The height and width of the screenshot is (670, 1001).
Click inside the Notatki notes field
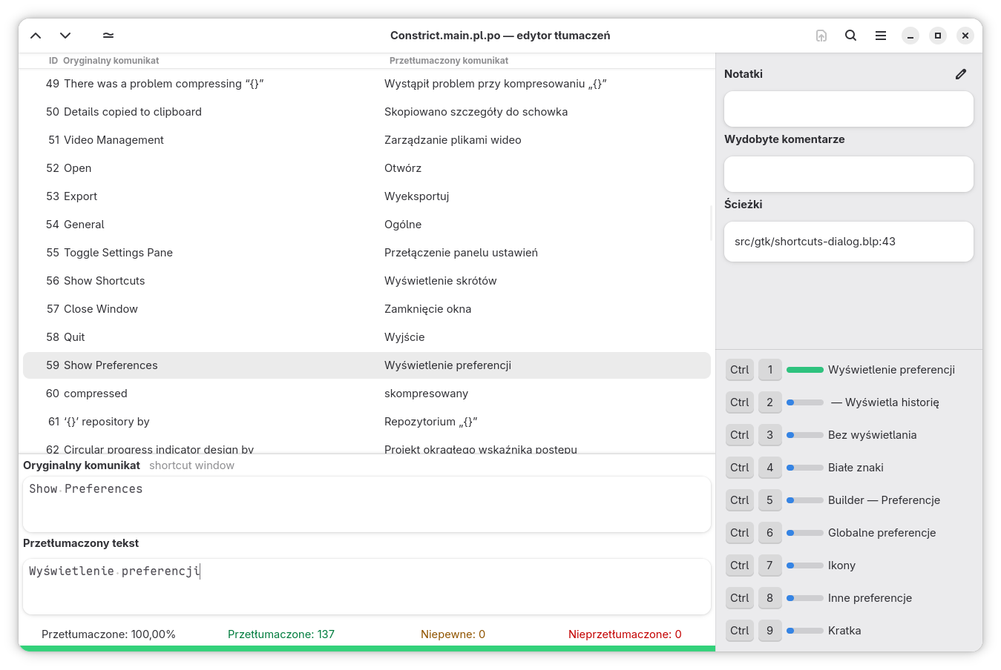848,109
